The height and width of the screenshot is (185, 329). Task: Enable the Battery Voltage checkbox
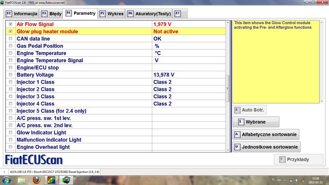tap(11, 75)
